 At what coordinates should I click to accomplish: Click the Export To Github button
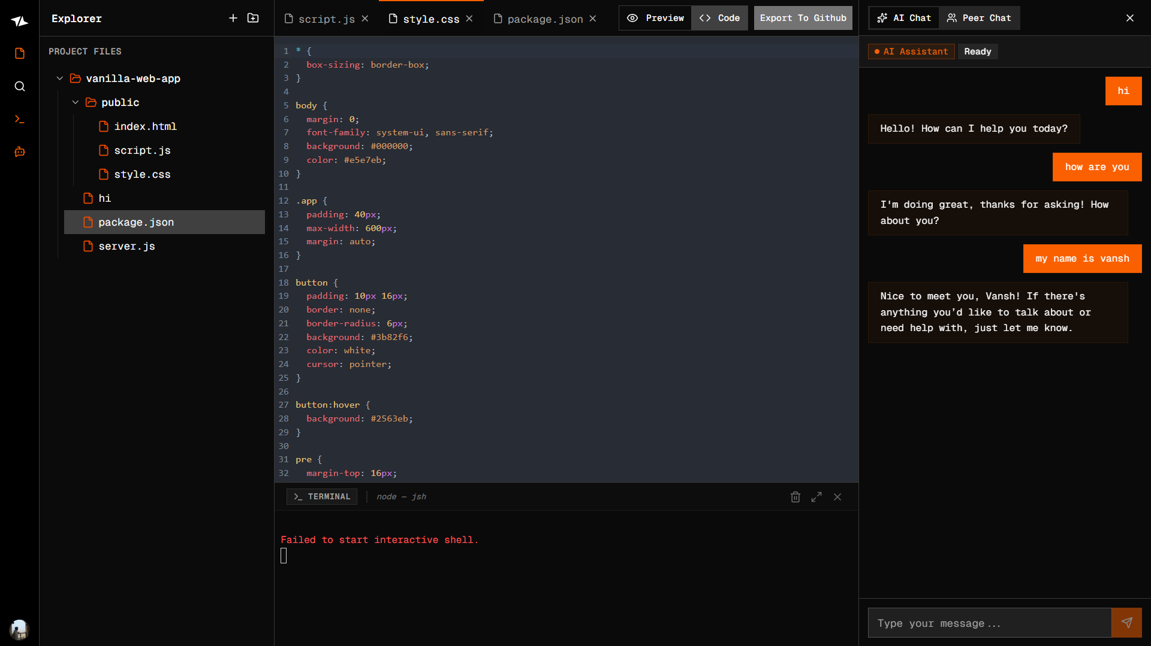click(803, 18)
